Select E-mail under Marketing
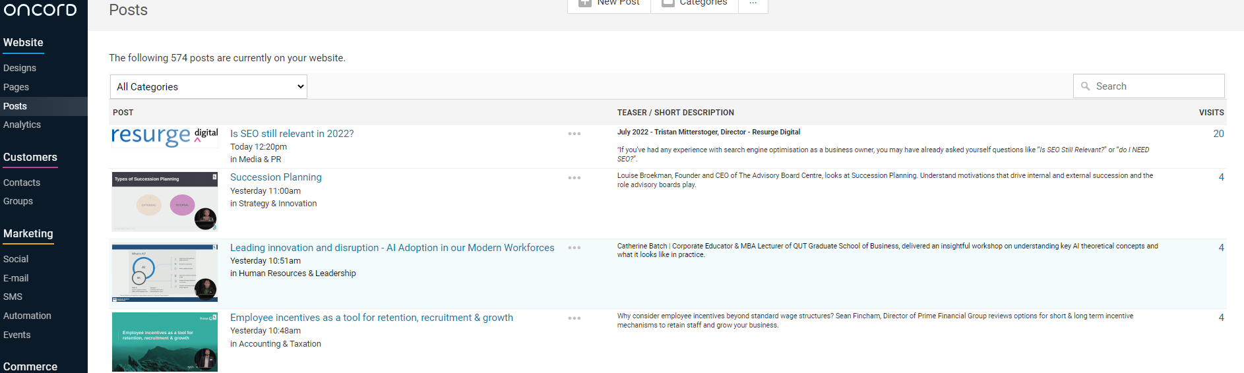 pos(16,278)
